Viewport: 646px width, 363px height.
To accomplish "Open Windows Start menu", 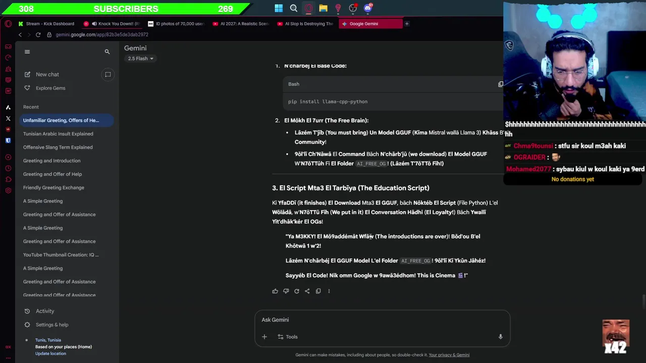I will pos(279,8).
